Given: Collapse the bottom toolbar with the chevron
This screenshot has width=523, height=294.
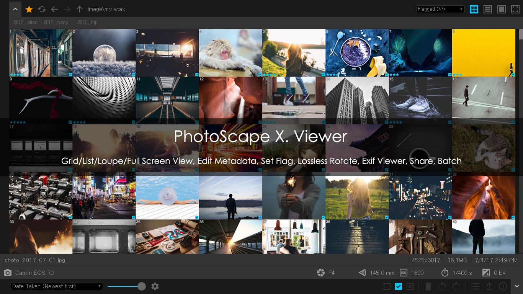Looking at the screenshot, I should tap(516, 286).
